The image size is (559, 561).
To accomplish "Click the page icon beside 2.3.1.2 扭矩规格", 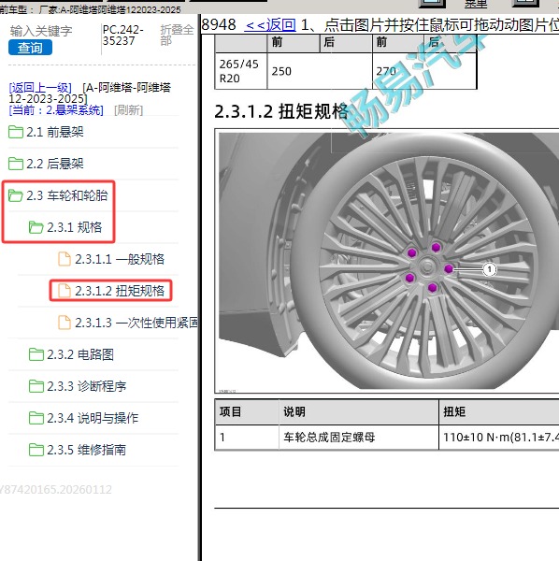I will (x=64, y=291).
